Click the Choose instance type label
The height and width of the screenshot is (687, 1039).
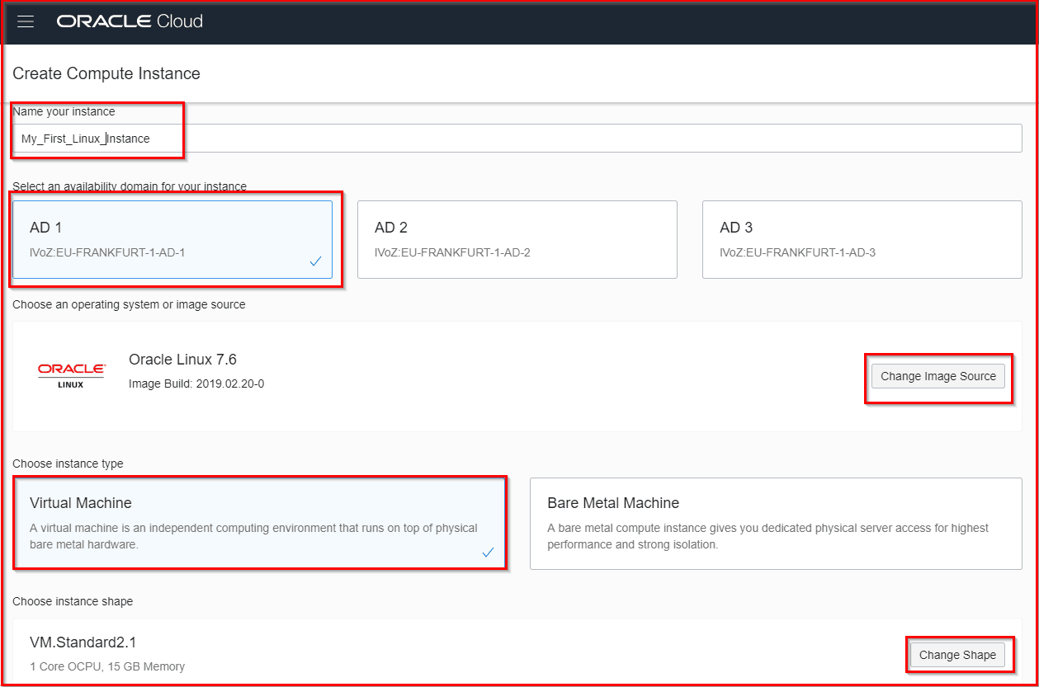coord(68,463)
